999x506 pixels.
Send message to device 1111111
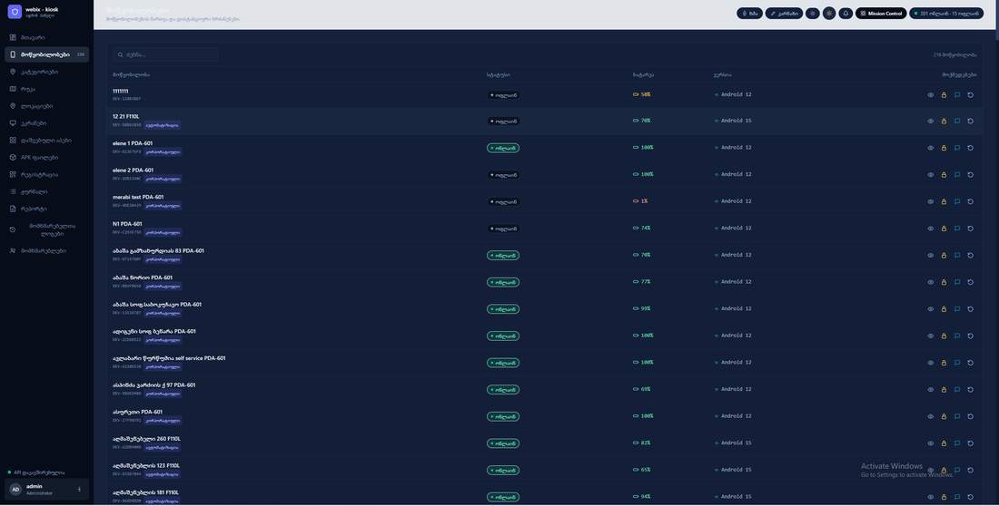tap(957, 95)
